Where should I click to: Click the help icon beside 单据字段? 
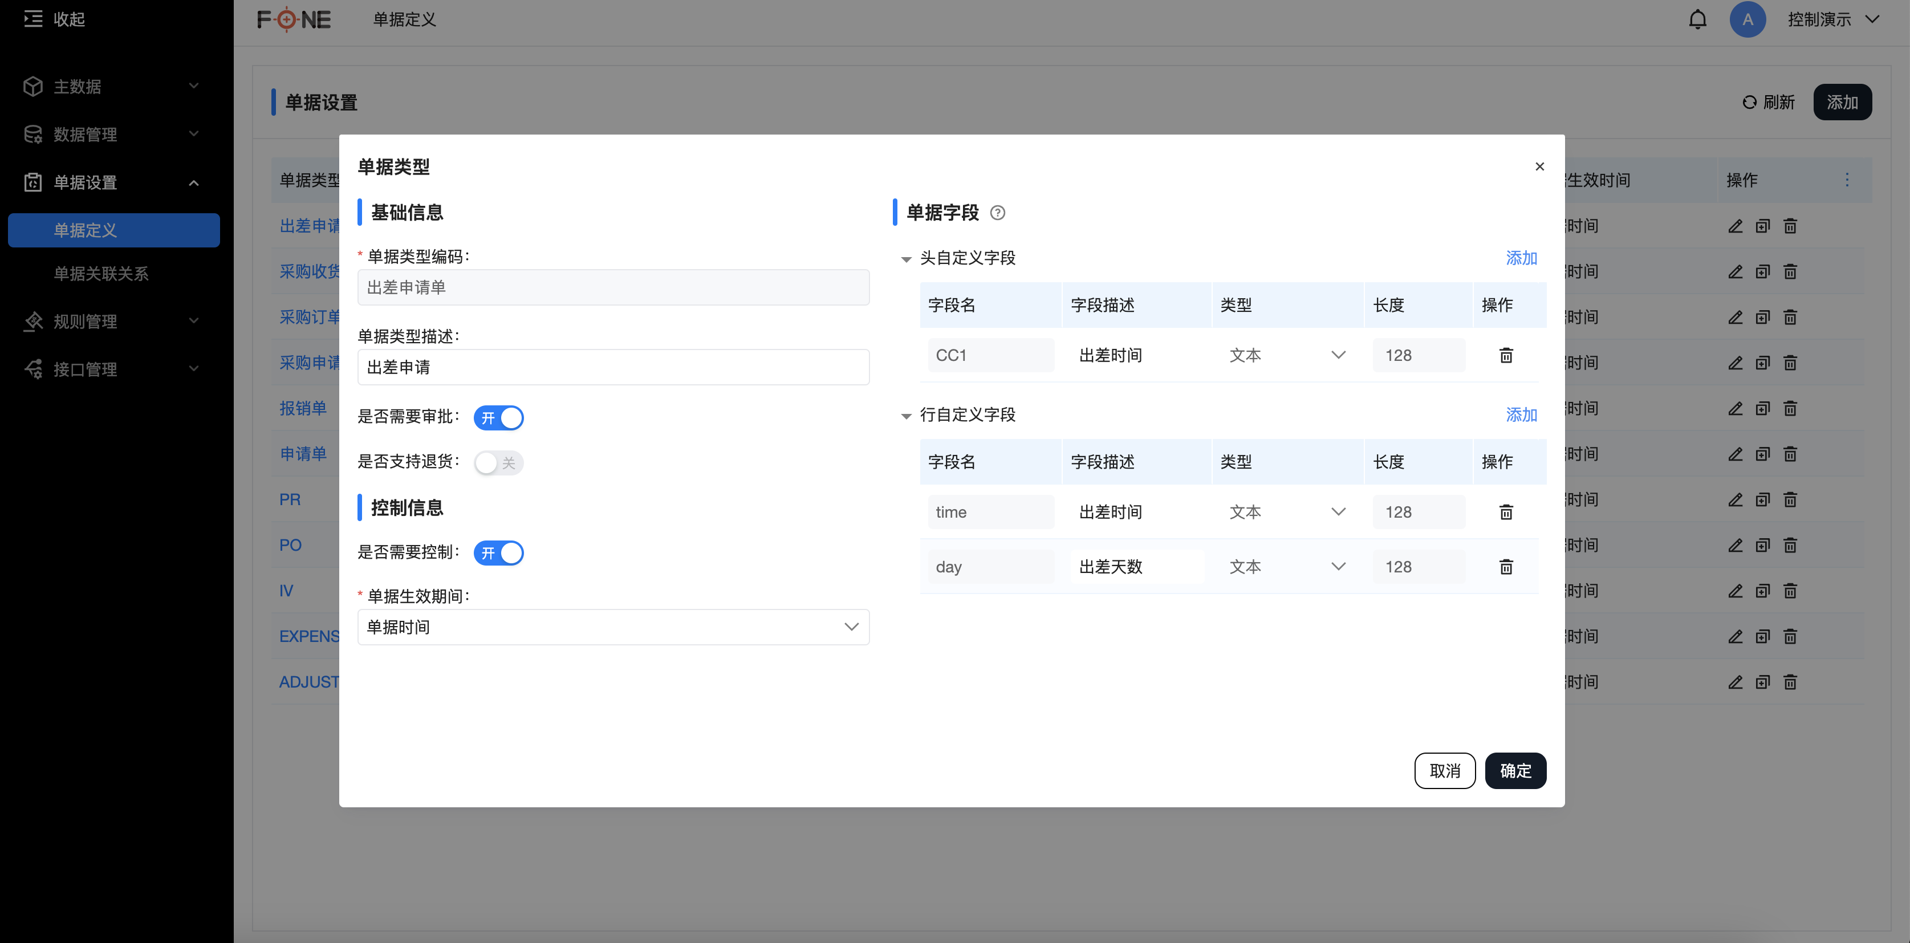[x=998, y=213]
